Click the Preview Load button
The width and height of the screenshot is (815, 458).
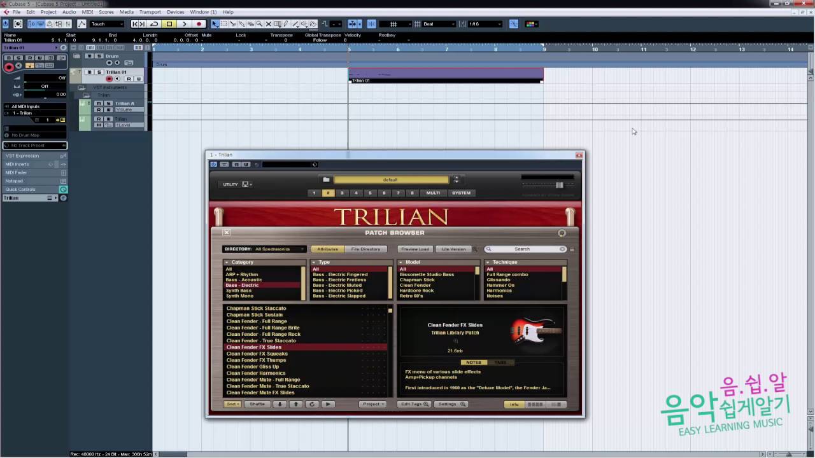[x=415, y=249]
